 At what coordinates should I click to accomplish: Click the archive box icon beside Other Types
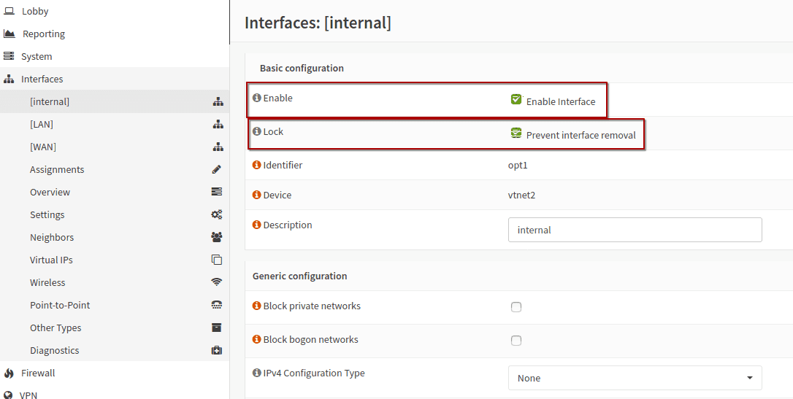coord(216,328)
